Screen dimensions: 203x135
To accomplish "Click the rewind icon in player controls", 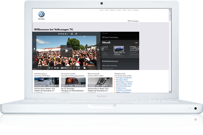I will [x=55, y=68].
